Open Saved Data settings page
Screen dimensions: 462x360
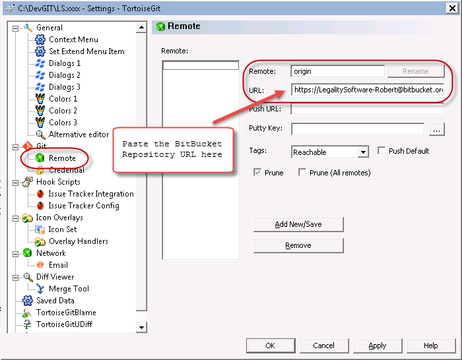pos(55,301)
